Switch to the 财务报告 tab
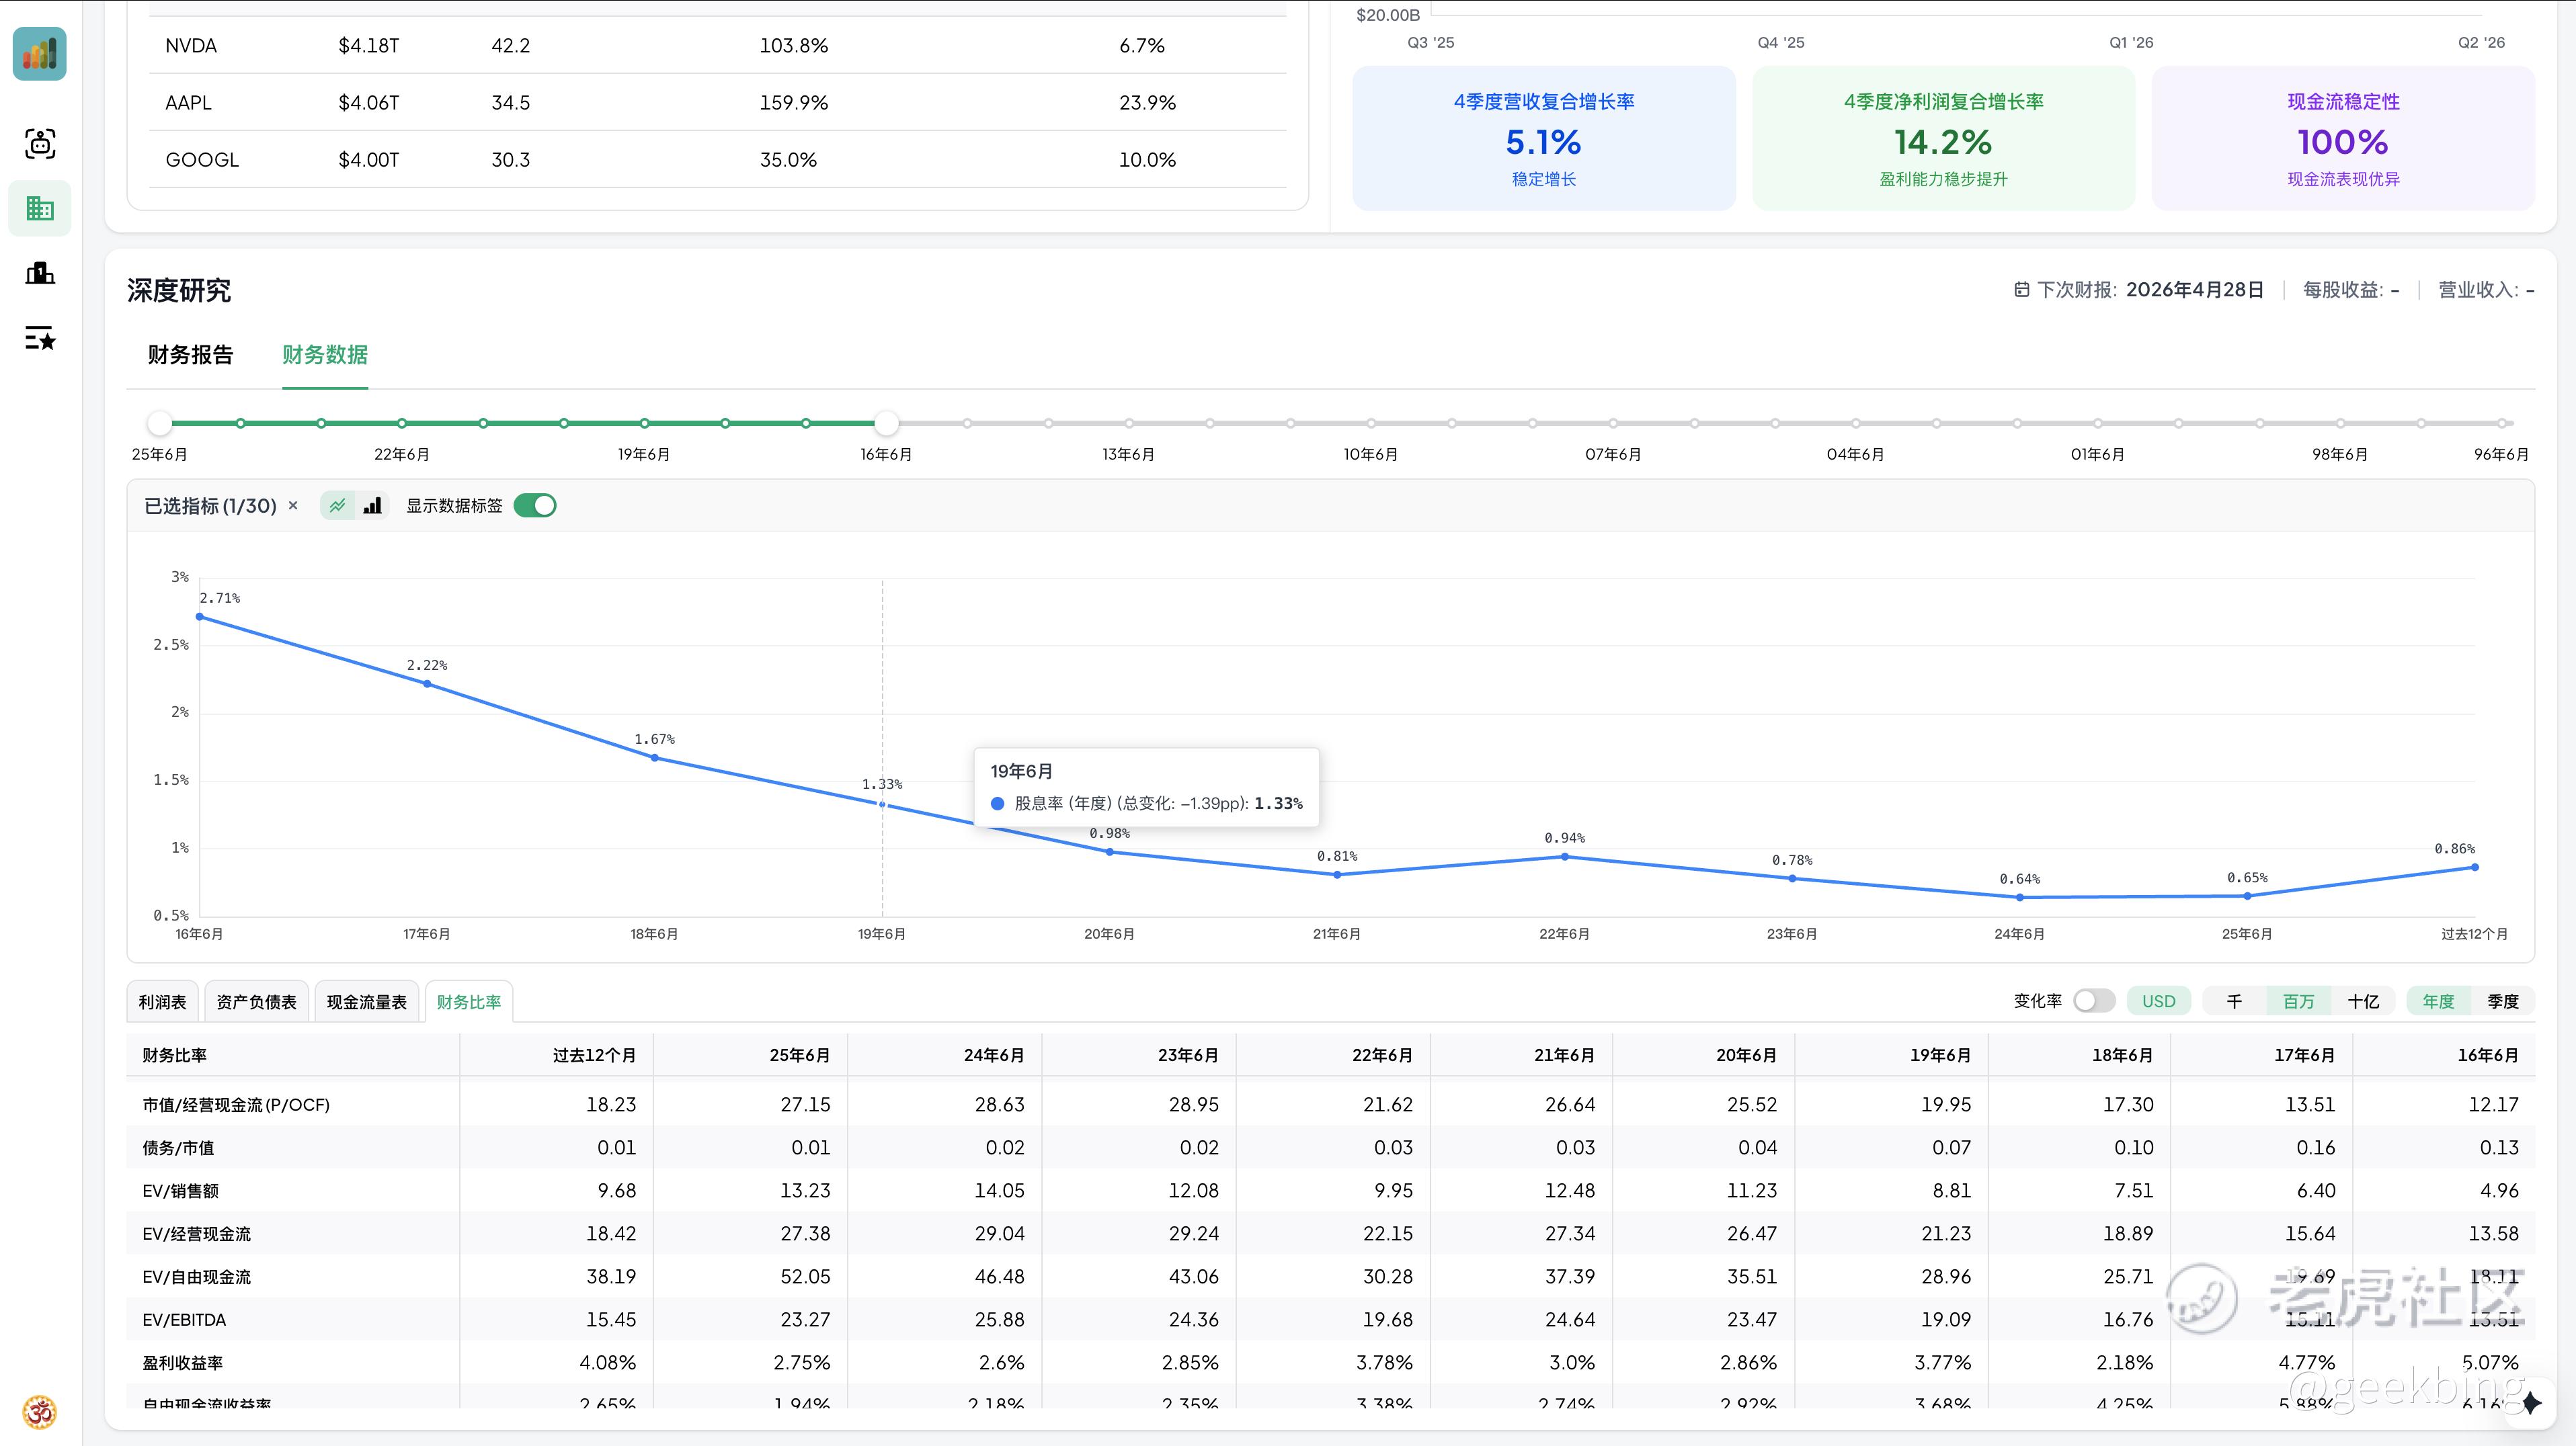The image size is (2576, 1446). [190, 355]
